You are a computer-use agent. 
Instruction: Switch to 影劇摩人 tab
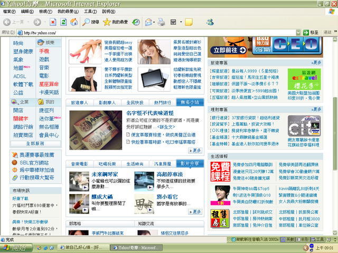[x=107, y=103]
